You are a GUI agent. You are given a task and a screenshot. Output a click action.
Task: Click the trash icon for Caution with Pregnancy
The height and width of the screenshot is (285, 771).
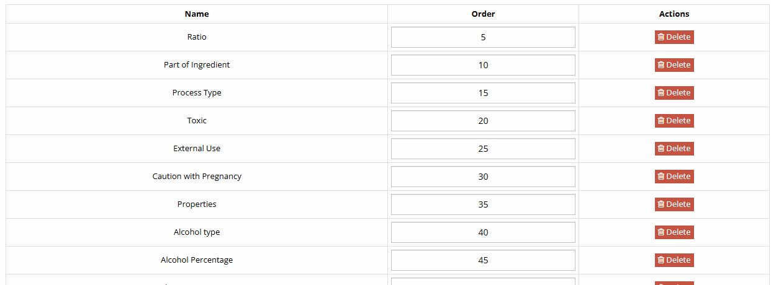coord(661,177)
